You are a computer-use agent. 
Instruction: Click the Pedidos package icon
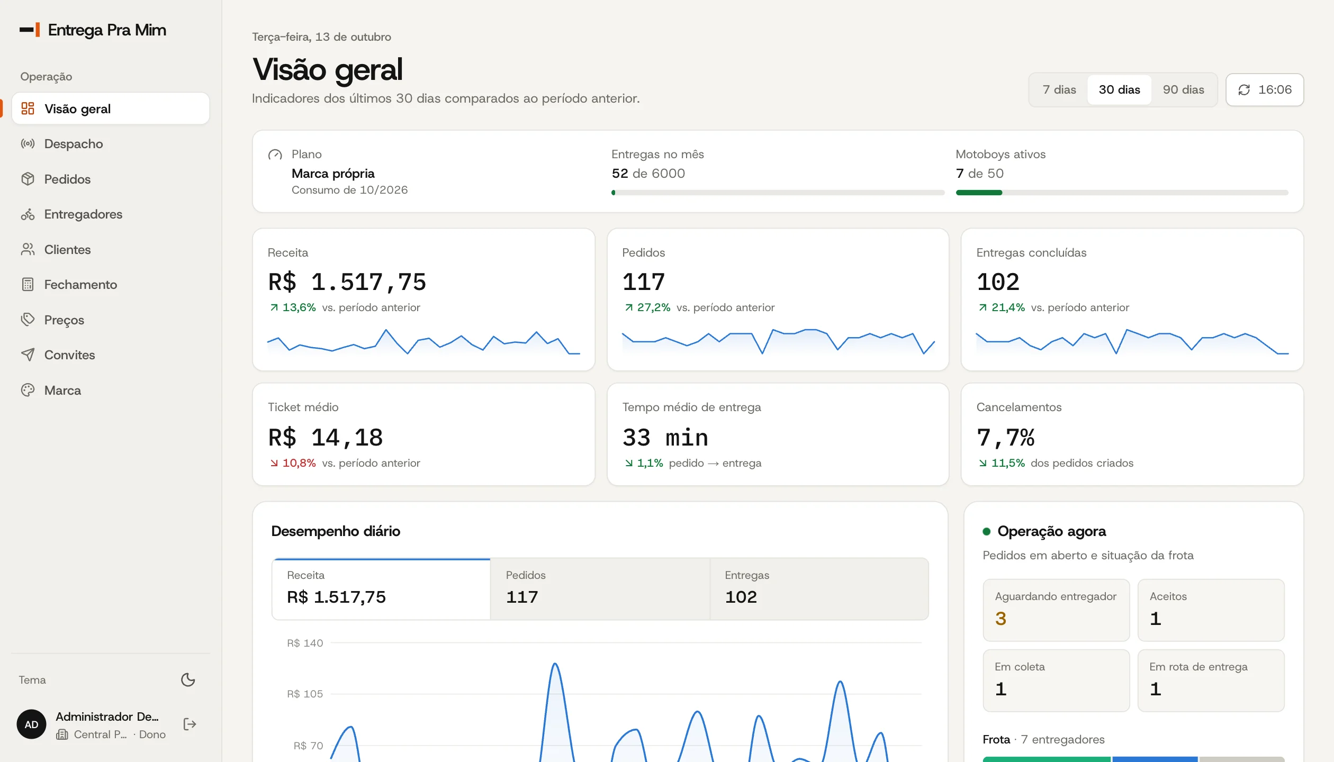(x=28, y=179)
